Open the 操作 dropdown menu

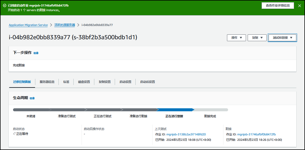[x=236, y=38]
